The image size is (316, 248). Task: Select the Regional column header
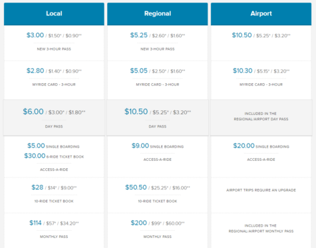158,14
